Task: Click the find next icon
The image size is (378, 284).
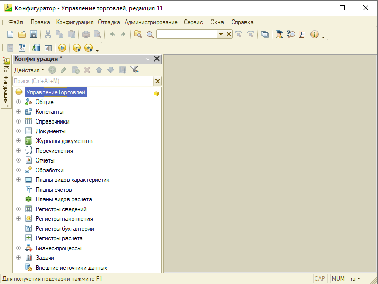Action: coord(239,34)
